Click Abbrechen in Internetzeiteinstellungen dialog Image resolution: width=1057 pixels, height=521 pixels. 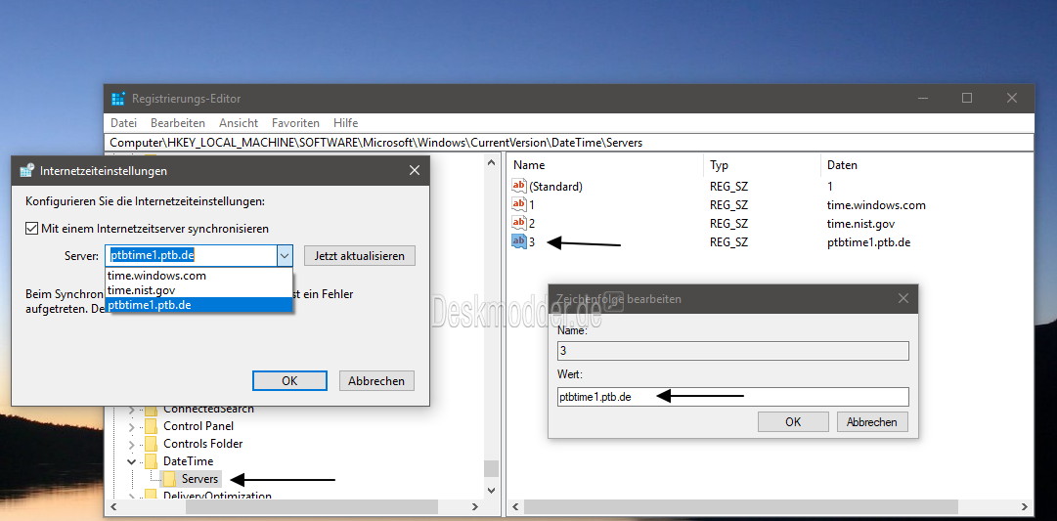[376, 381]
